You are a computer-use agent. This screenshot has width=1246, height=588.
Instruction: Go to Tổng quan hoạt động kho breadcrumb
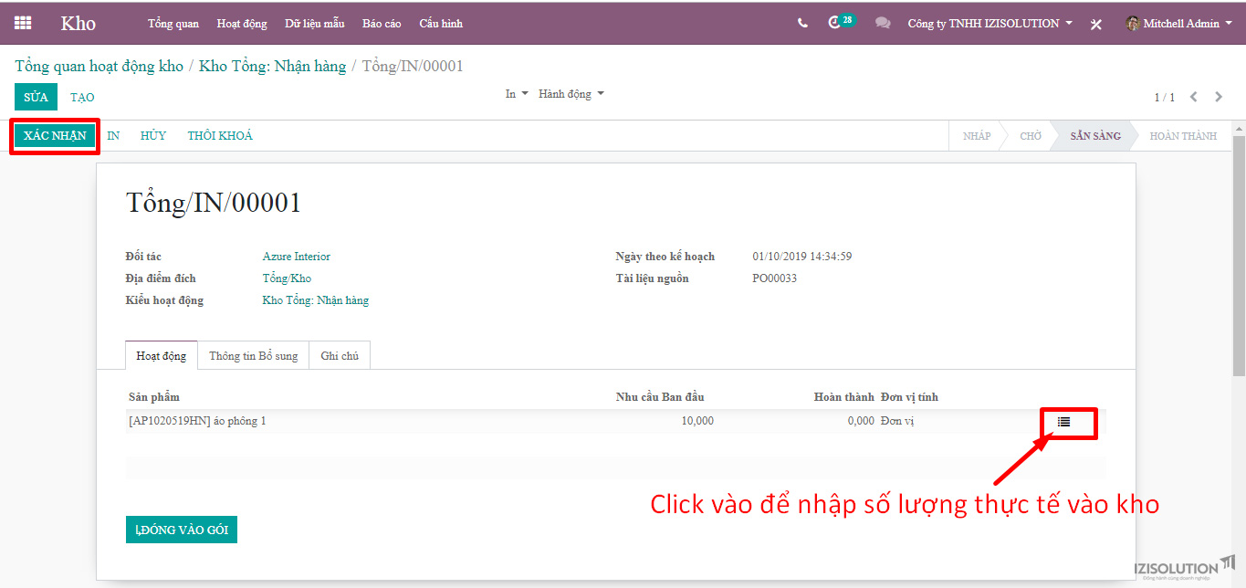click(x=99, y=66)
